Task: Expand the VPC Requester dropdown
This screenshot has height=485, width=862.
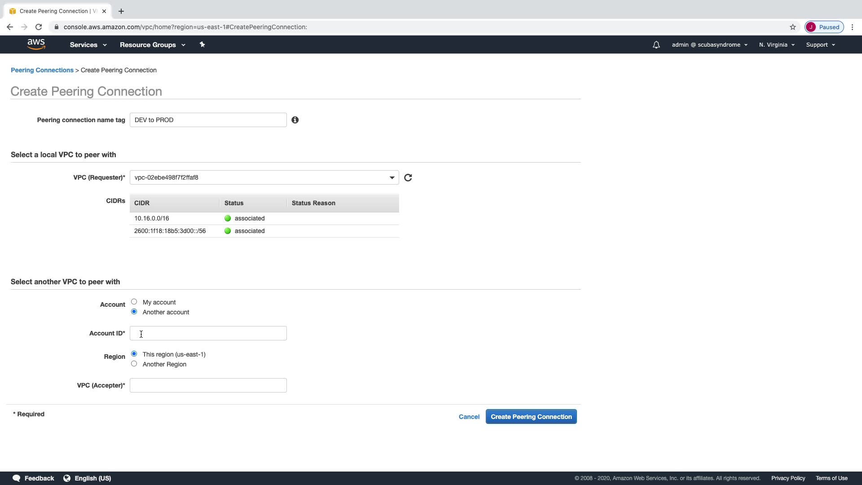Action: (391, 178)
